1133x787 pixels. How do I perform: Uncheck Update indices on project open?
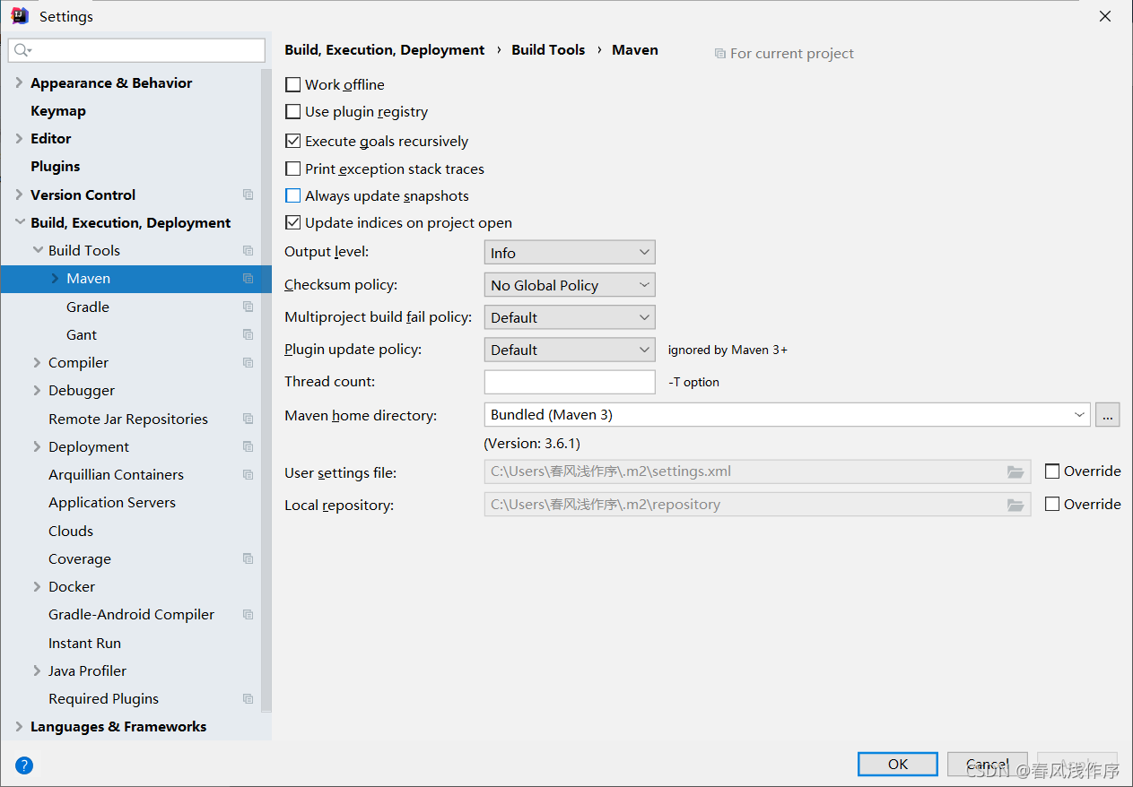[292, 222]
